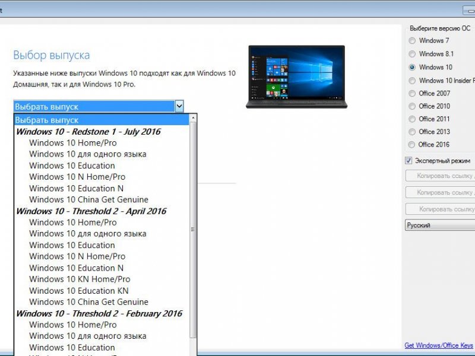Click the Windows 10 - Threshold 2 - February 2016 header

102,313
